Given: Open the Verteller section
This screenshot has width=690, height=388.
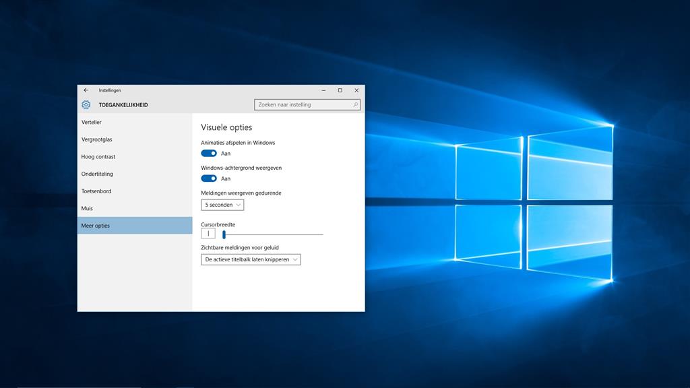Looking at the screenshot, I should click(x=135, y=123).
